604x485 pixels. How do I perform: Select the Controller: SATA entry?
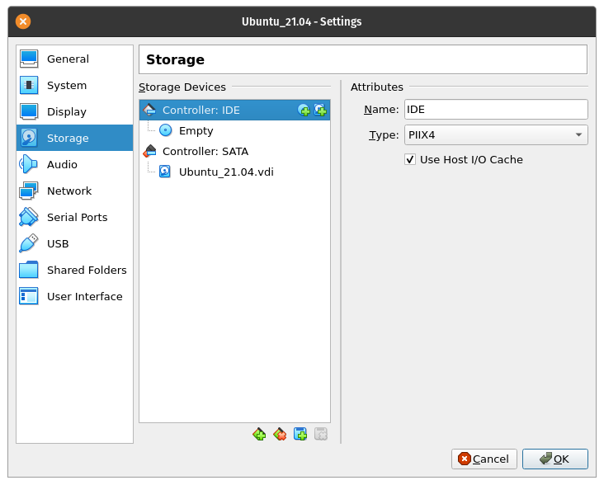click(x=205, y=151)
